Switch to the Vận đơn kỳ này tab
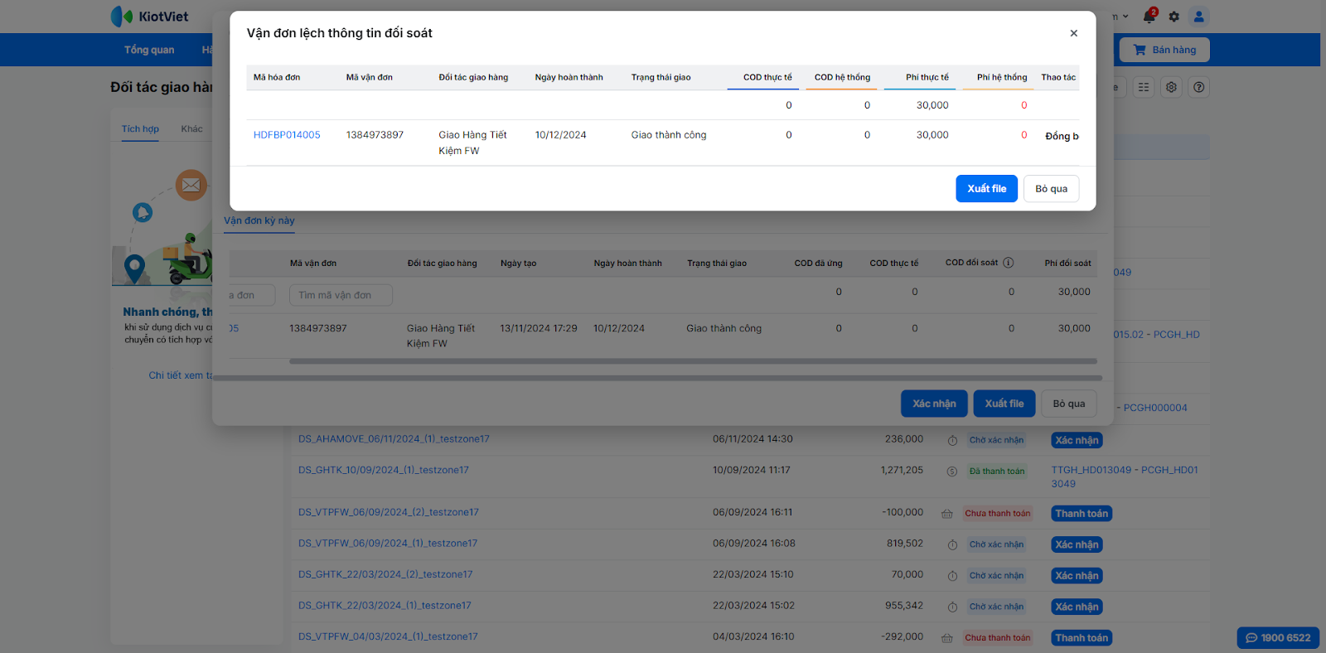This screenshot has height=653, width=1326. coord(259,220)
